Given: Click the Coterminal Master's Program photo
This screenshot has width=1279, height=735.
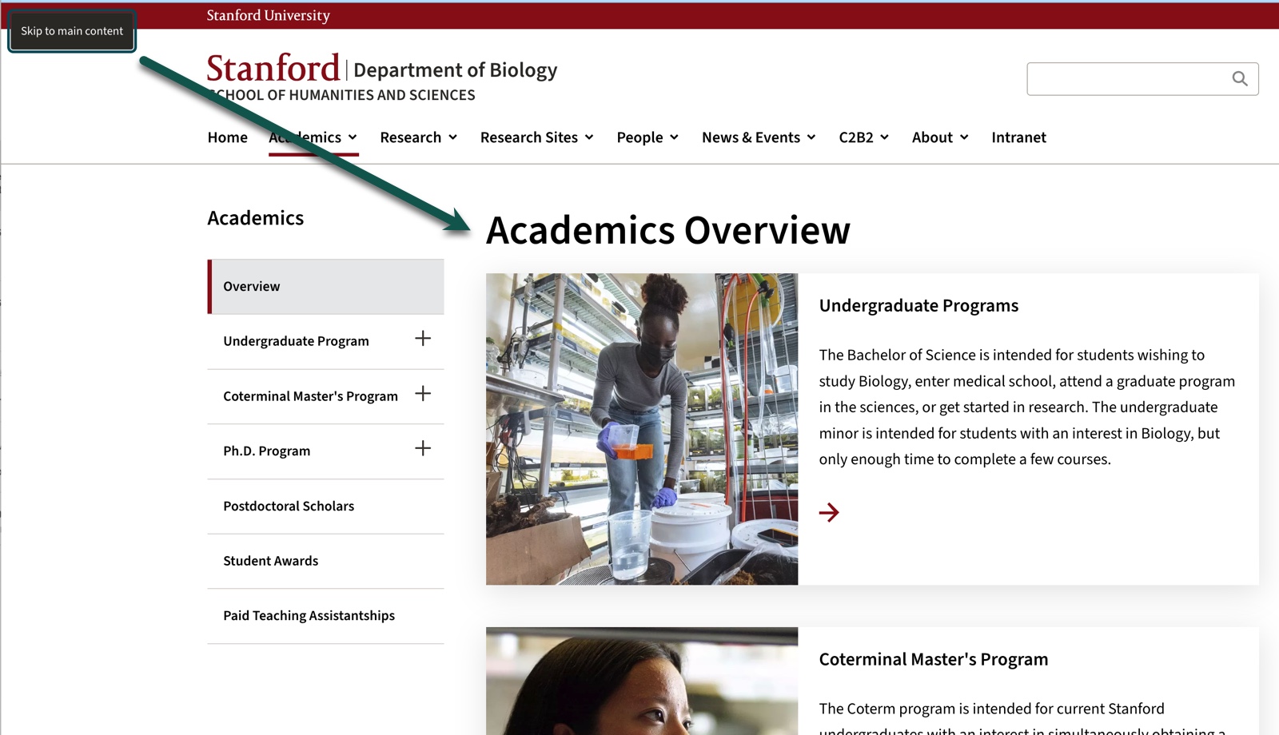Looking at the screenshot, I should pyautogui.click(x=642, y=681).
